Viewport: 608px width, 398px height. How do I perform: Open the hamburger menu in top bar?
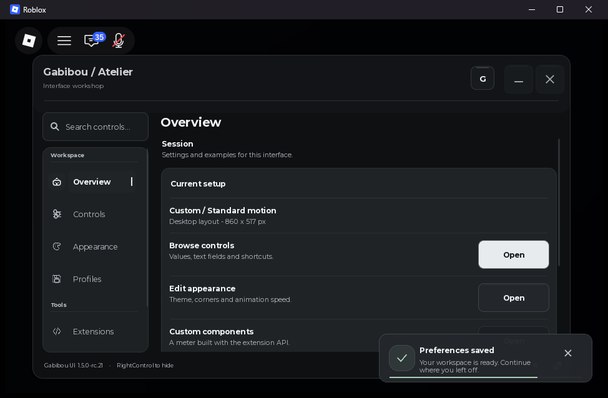pos(64,41)
